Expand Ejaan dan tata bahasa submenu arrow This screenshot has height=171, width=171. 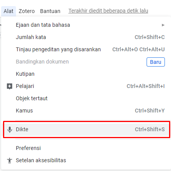tap(163, 25)
